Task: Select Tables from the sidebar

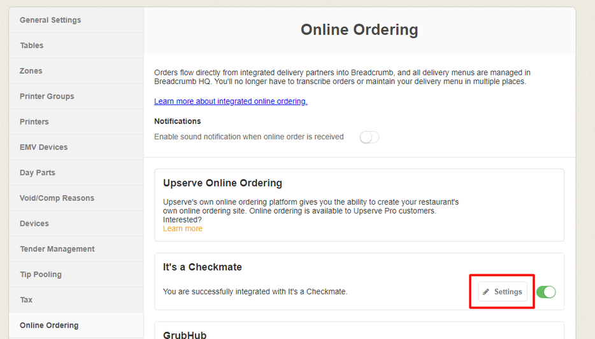Action: (x=32, y=45)
